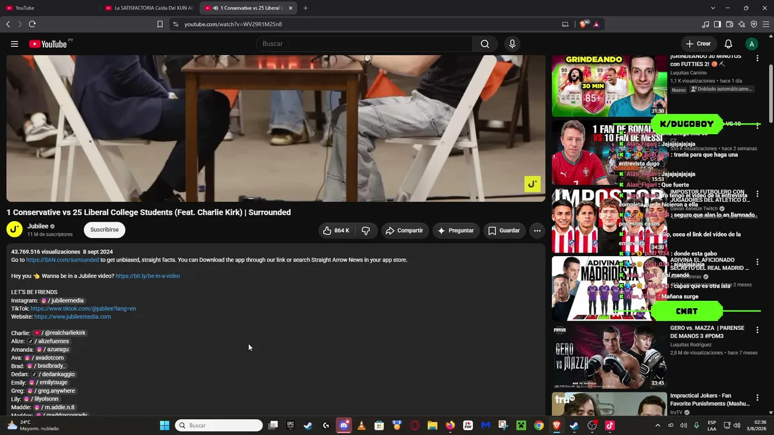This screenshot has height=435, width=774.
Task: Open more options for ADIVINA EL AFICIONADO video
Action: tap(757, 262)
